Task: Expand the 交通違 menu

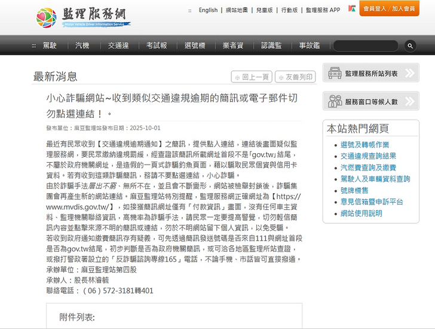Action: tap(118, 45)
